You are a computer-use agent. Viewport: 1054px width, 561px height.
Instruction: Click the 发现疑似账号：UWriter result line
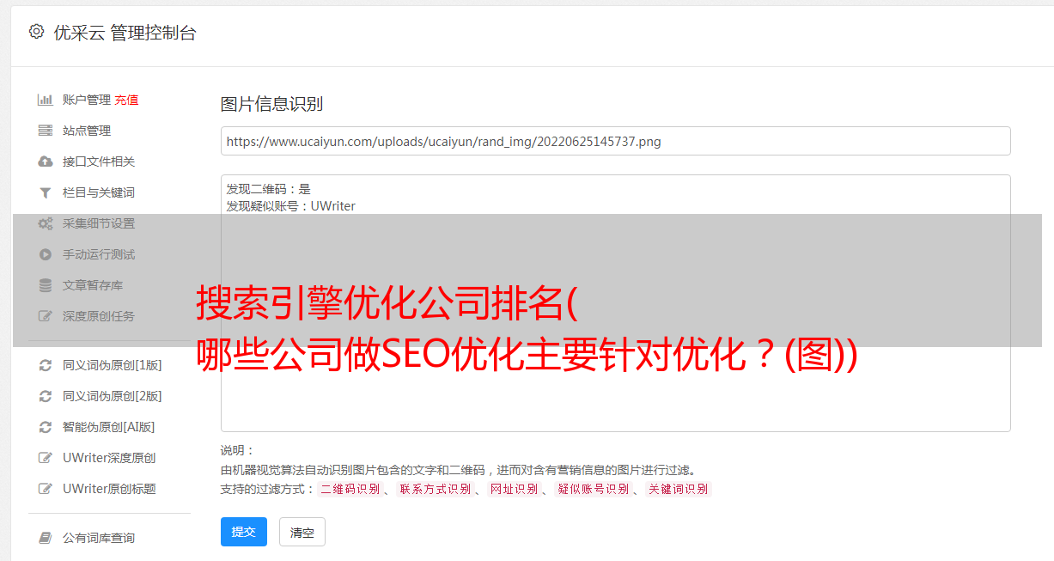[x=290, y=206]
